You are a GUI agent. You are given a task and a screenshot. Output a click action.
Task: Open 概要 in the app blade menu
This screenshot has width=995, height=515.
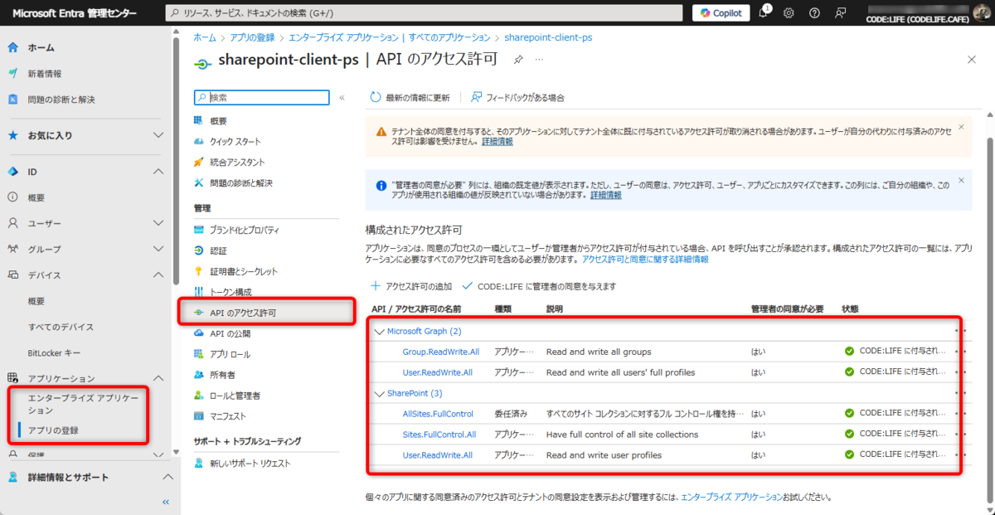click(219, 121)
